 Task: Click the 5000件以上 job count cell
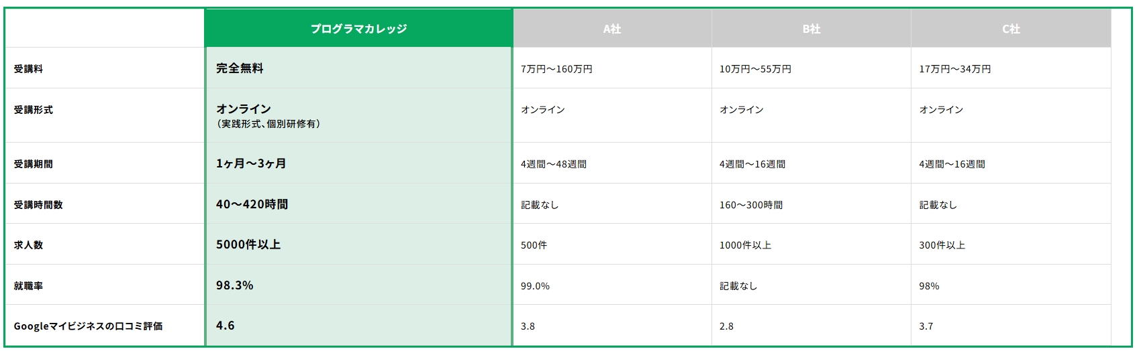[x=248, y=244]
